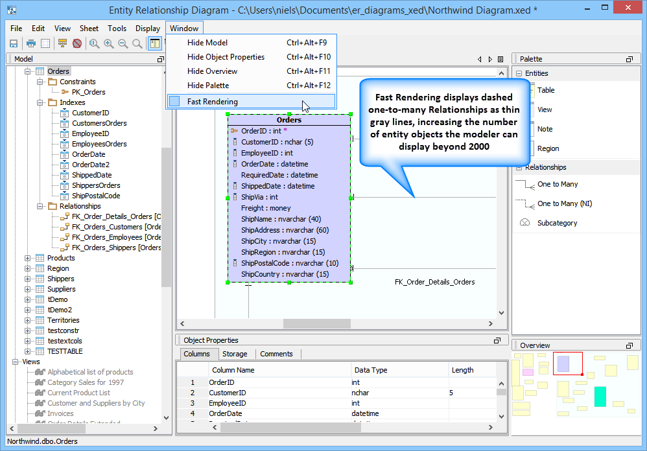Collapse the Orders table tree node
Image resolution: width=647 pixels, height=451 pixels.
coord(28,71)
